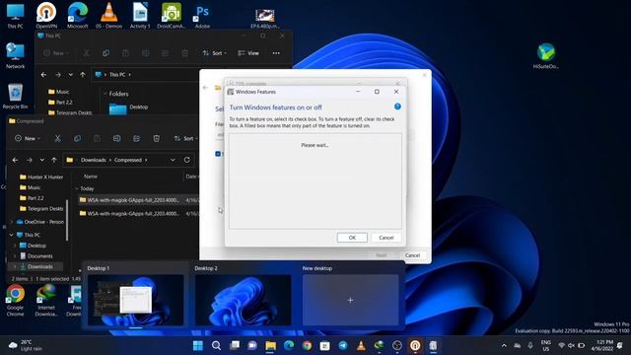Open the Adobe Photoshop desktop shortcut
This screenshot has width=631, height=355.
coord(202,16)
